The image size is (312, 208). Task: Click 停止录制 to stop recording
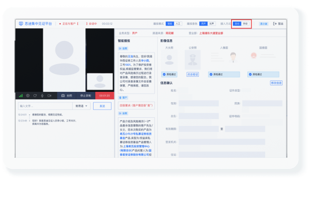click(x=86, y=96)
